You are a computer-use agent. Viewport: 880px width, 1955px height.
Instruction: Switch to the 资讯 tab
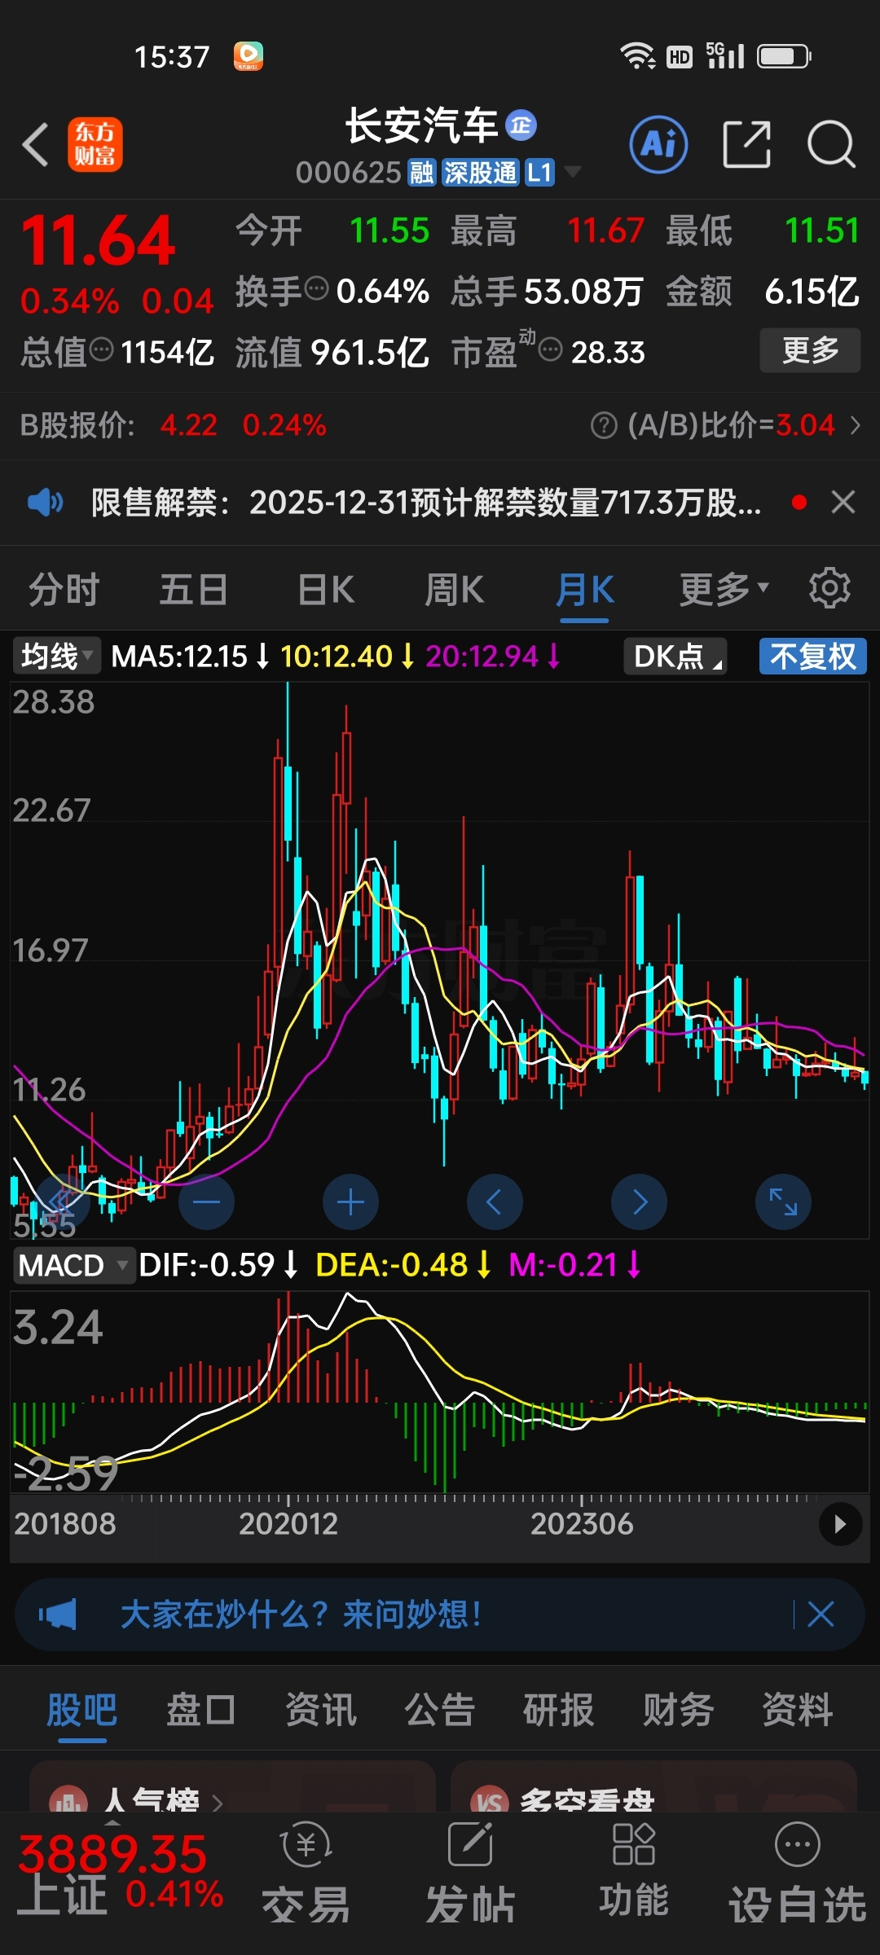(x=321, y=1709)
